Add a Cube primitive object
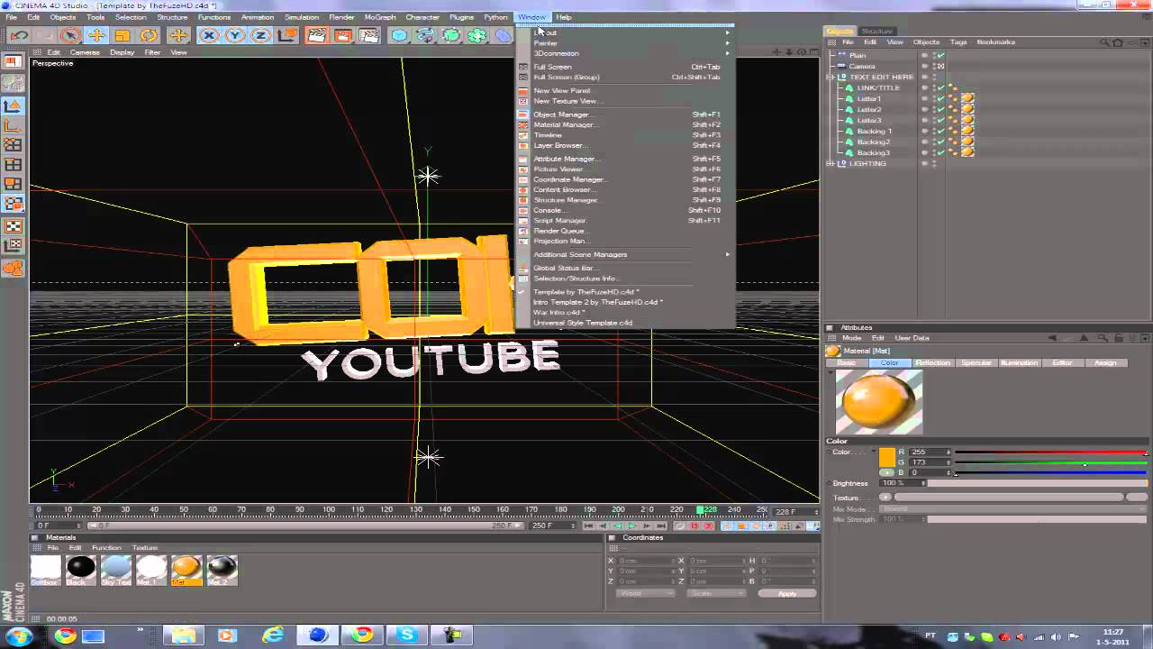 click(399, 36)
